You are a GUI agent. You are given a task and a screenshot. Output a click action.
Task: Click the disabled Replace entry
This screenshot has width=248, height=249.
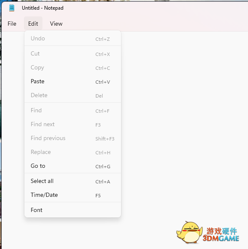tap(73, 152)
